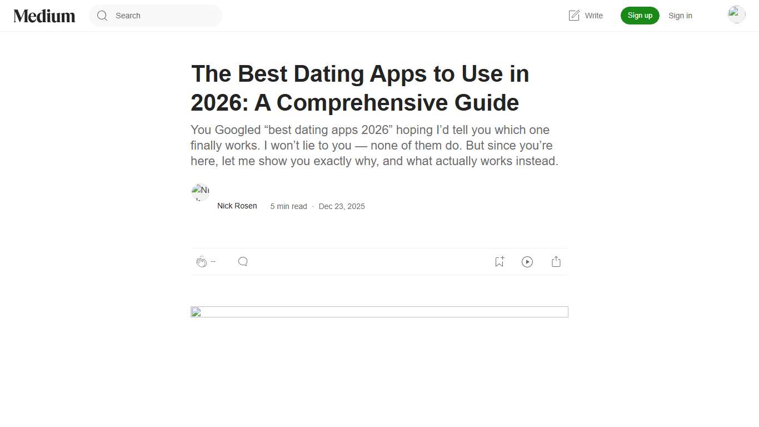View Nick Rosen's author profile
The width and height of the screenshot is (759, 427).
click(x=237, y=206)
